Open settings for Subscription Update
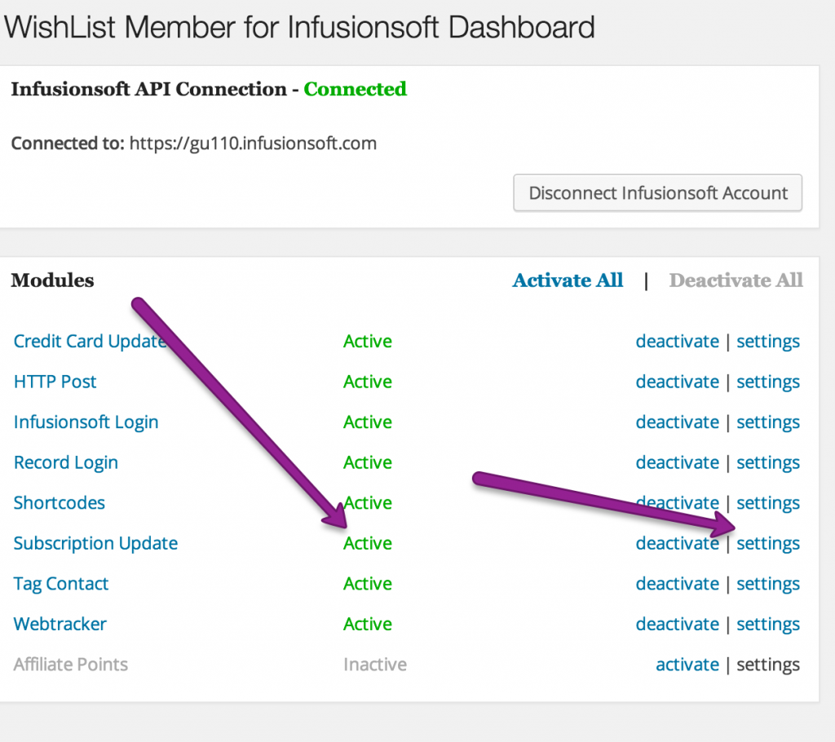The height and width of the screenshot is (742, 835). pyautogui.click(x=768, y=543)
